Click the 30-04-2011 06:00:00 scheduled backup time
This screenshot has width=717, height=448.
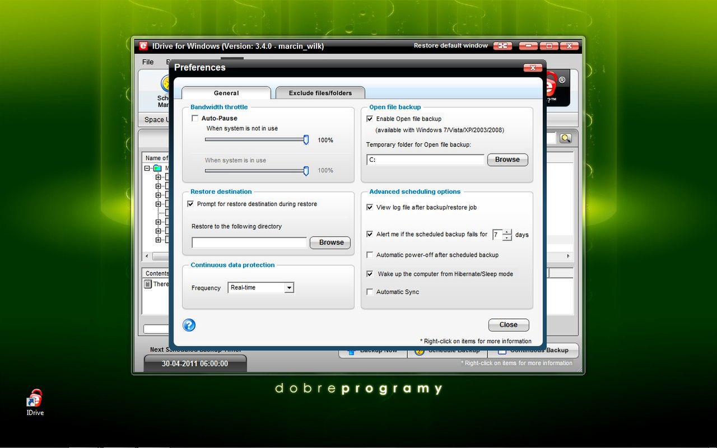click(195, 363)
